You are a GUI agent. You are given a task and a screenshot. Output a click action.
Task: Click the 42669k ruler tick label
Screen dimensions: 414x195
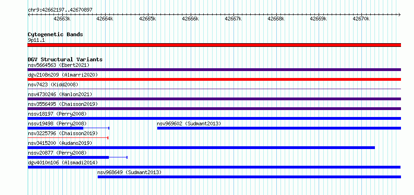coord(319,19)
